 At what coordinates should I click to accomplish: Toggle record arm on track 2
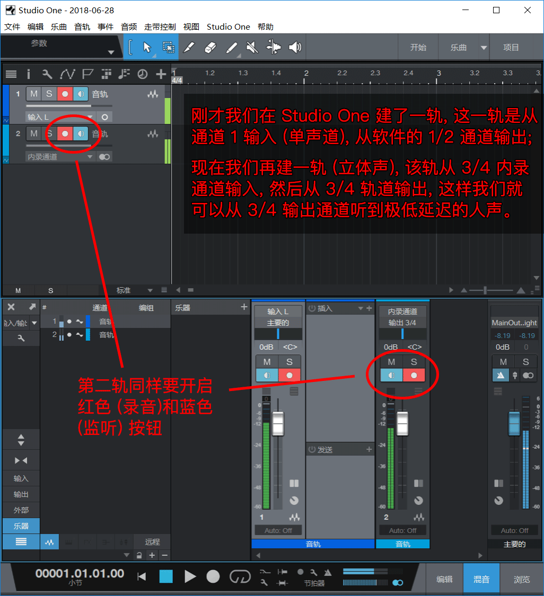tap(65, 134)
